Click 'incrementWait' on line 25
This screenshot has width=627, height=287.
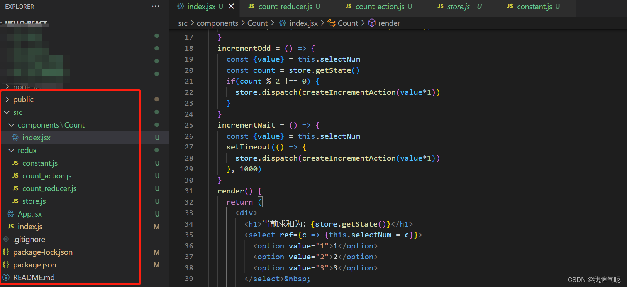click(x=246, y=125)
